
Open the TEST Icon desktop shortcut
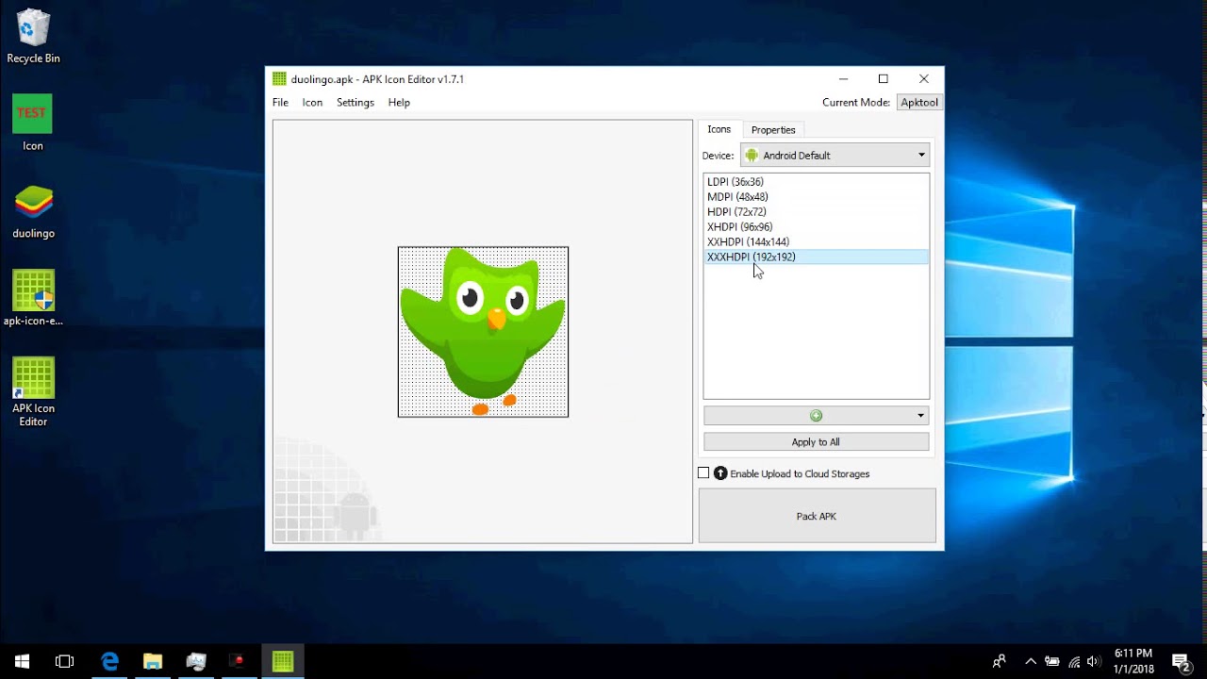click(32, 113)
